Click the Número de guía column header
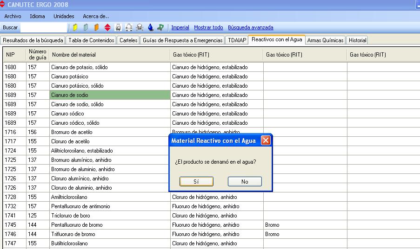This screenshot has height=249, width=420. click(38, 55)
